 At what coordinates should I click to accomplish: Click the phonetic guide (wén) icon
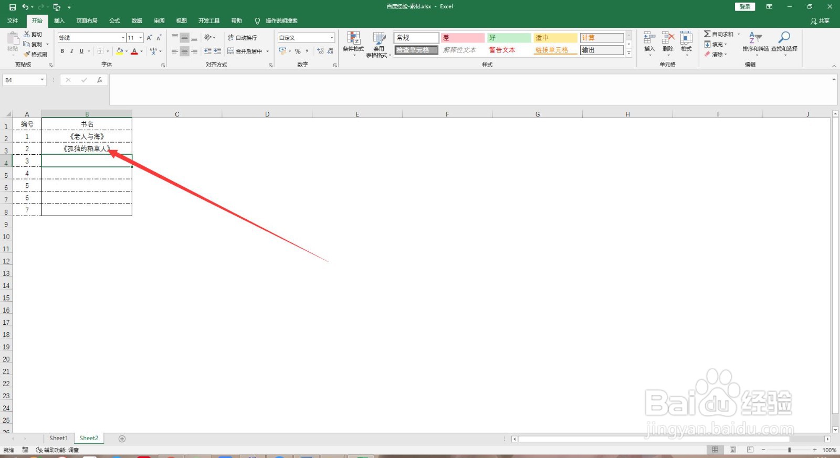click(153, 51)
